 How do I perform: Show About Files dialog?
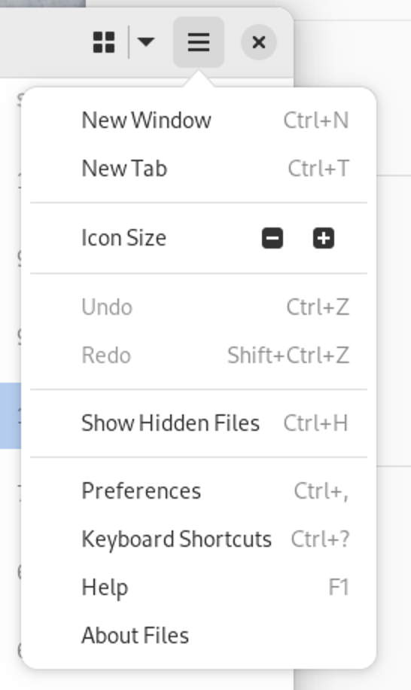coord(199,636)
